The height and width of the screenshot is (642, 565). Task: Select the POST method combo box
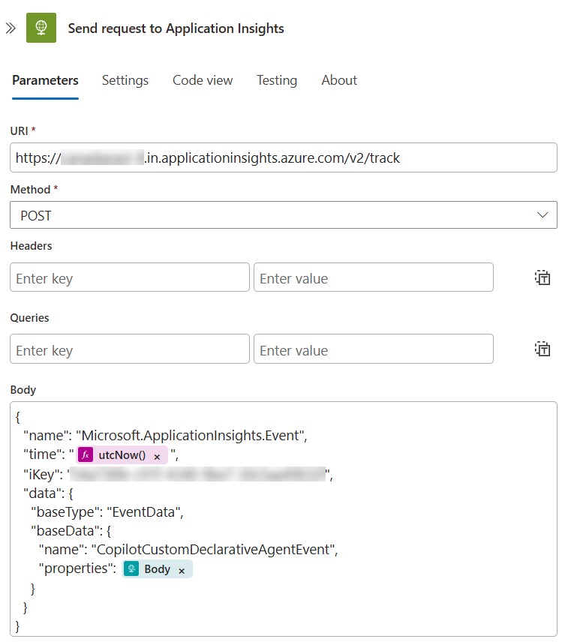[x=284, y=215]
